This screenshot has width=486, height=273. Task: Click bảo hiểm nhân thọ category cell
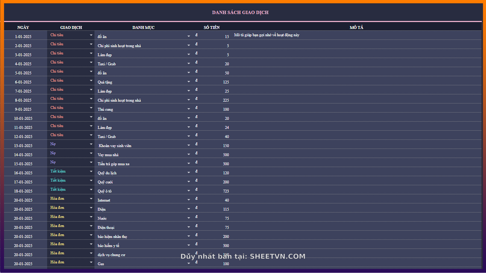(x=112, y=237)
